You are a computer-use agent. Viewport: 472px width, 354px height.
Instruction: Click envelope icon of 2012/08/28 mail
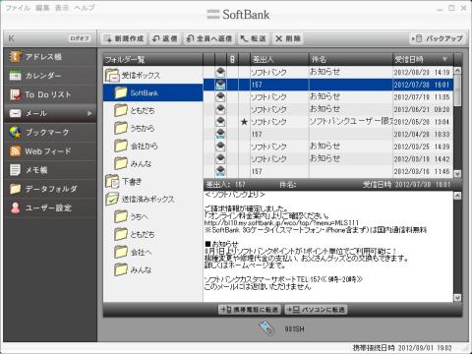[220, 72]
